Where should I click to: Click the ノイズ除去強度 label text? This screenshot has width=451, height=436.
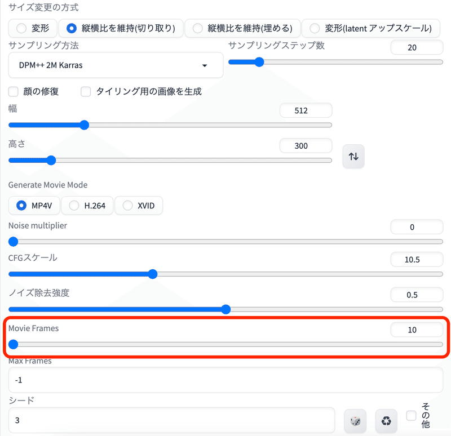(x=39, y=293)
